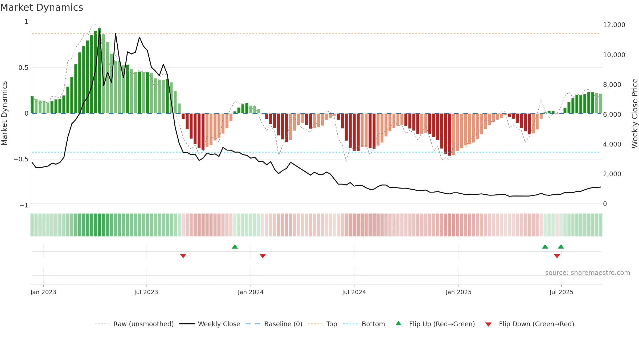Screen dimensions: 639x359
Task: Click the deepest red bar near December 2024
Action: (449, 135)
